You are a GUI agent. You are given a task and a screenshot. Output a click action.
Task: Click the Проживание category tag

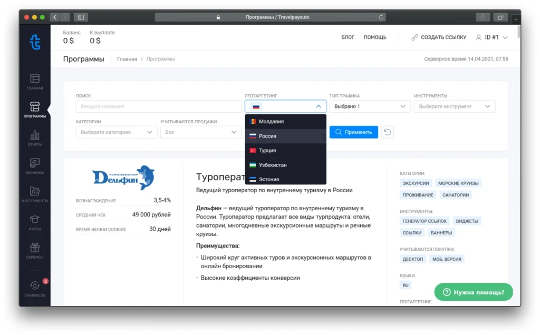[x=418, y=195]
